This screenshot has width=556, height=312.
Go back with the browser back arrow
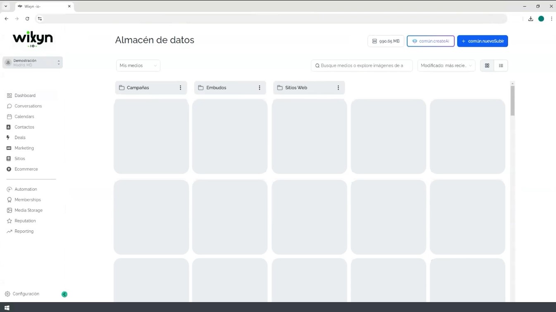pyautogui.click(x=6, y=19)
